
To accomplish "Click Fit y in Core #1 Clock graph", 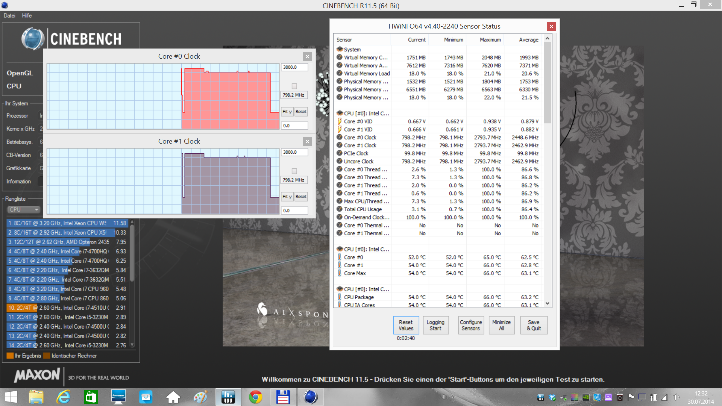I will [x=287, y=197].
